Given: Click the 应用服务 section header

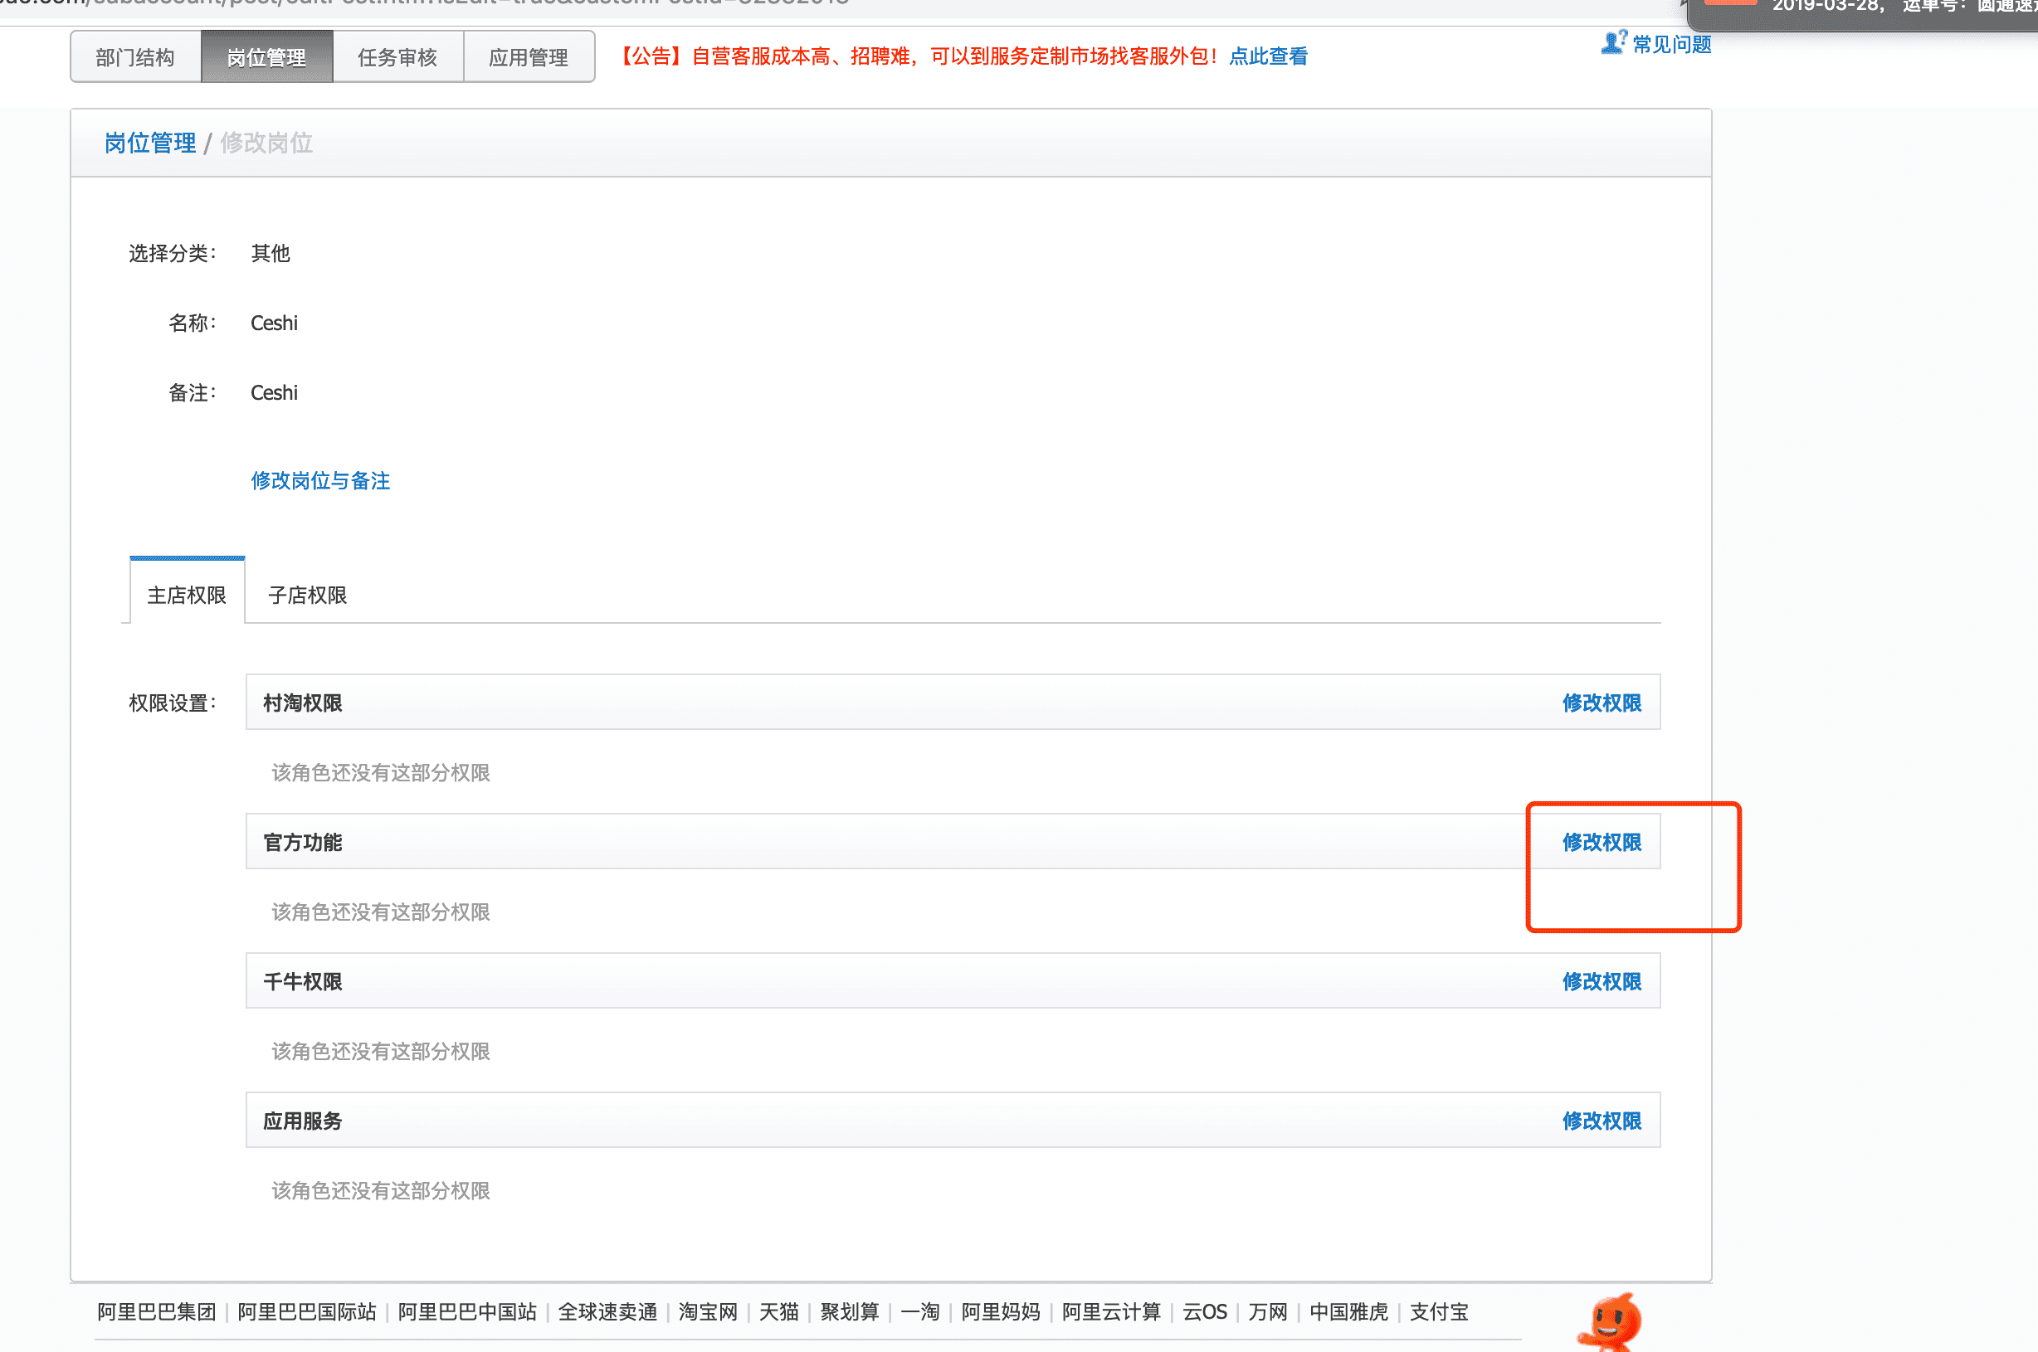Looking at the screenshot, I should [953, 1120].
